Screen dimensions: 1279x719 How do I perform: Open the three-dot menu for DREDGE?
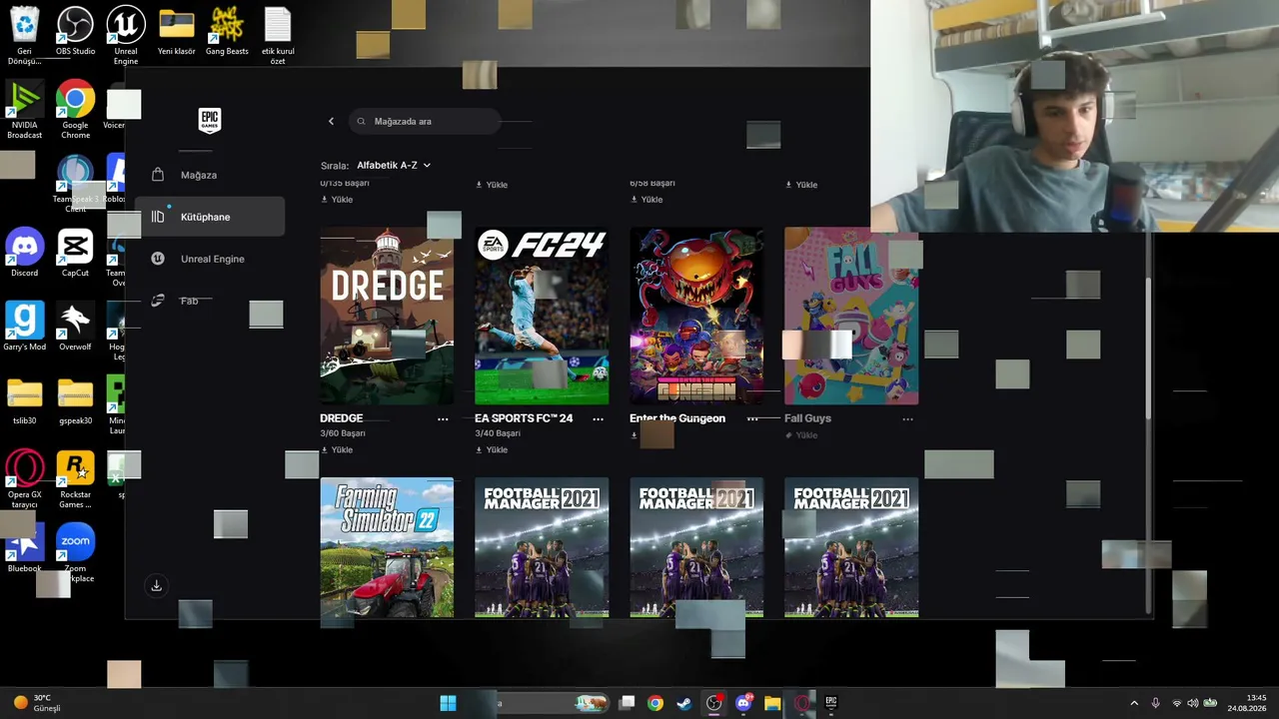pyautogui.click(x=443, y=419)
